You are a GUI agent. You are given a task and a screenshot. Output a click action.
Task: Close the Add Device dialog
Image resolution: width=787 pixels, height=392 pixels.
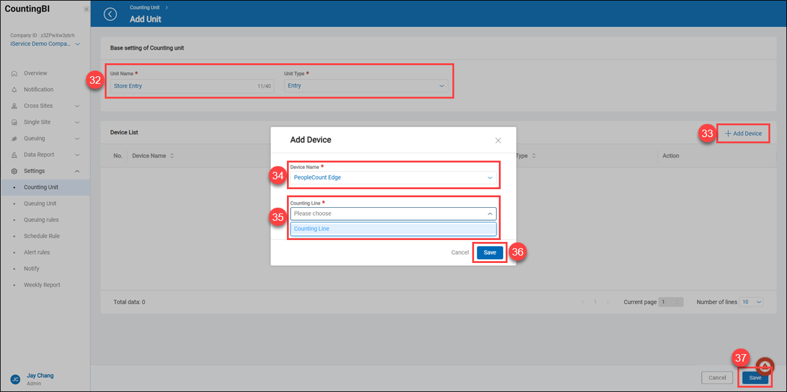(x=498, y=140)
